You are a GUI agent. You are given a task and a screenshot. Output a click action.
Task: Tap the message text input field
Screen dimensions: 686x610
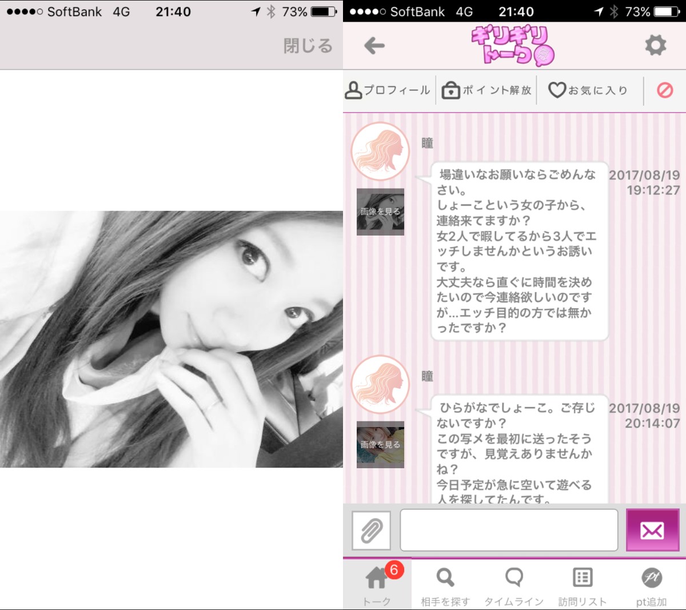pos(508,530)
